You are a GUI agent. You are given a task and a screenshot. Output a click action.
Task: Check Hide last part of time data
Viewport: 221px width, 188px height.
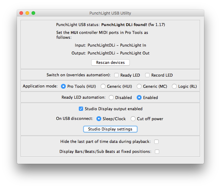pyautogui.click(x=156, y=142)
